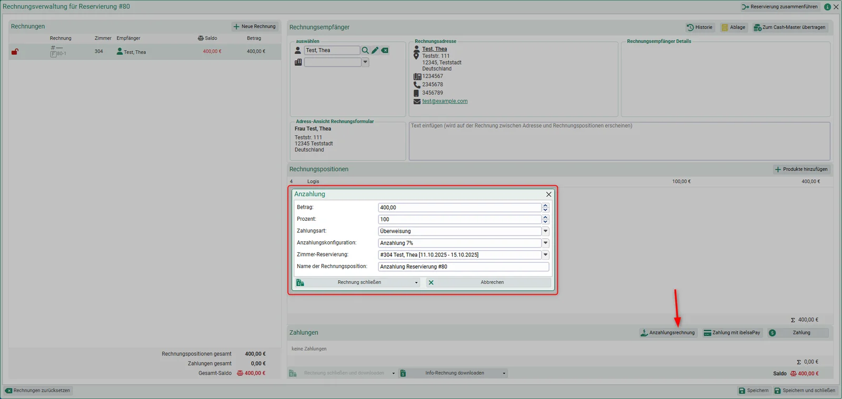The width and height of the screenshot is (842, 399).
Task: Click the info icon in the title bar
Action: point(827,7)
